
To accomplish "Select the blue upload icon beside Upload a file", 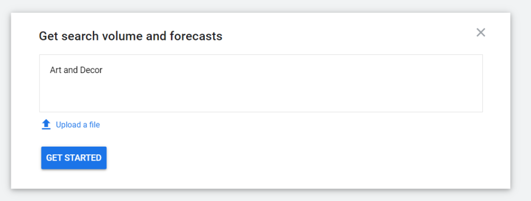I will point(46,124).
